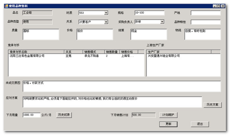Minimize the 使用品种资料 window

(x=214, y=6)
